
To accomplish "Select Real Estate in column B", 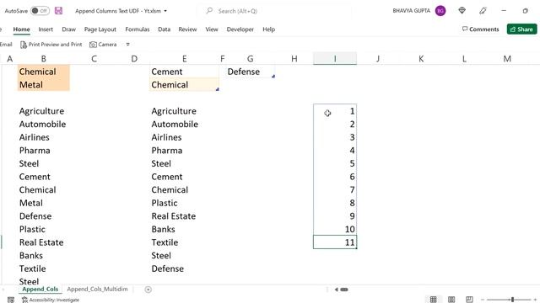I will pyautogui.click(x=44, y=242).
